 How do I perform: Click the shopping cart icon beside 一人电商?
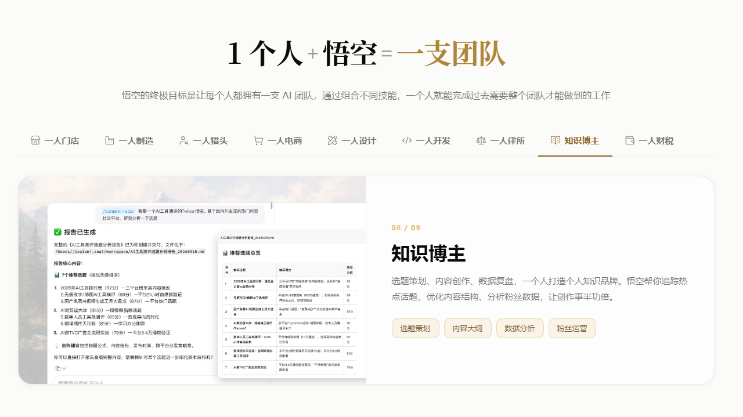[258, 140]
